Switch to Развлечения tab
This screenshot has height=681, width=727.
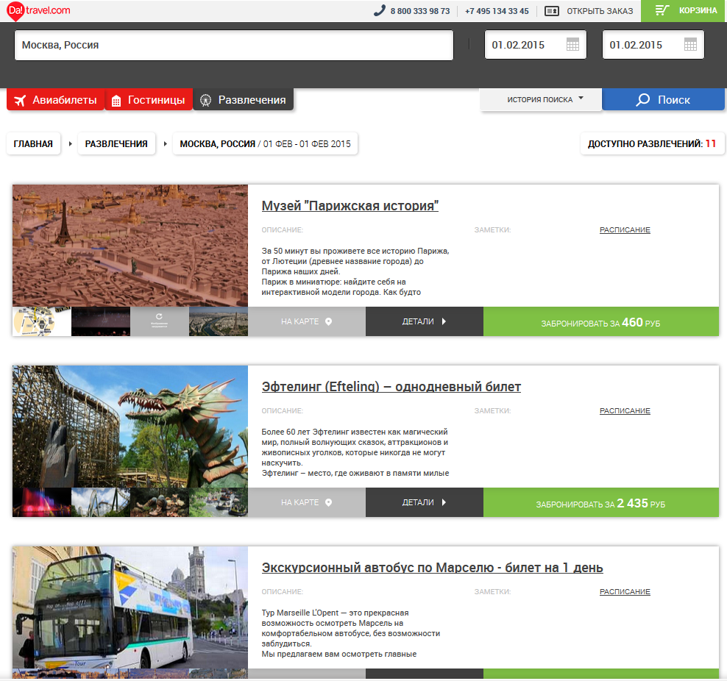pyautogui.click(x=244, y=99)
